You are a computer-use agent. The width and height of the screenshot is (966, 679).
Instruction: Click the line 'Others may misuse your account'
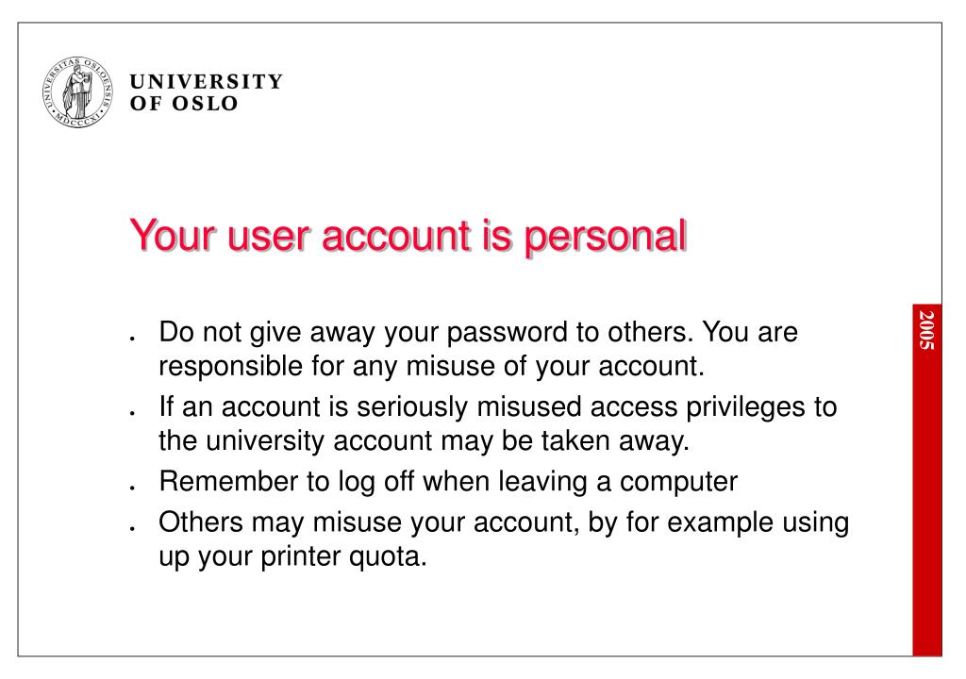click(504, 522)
